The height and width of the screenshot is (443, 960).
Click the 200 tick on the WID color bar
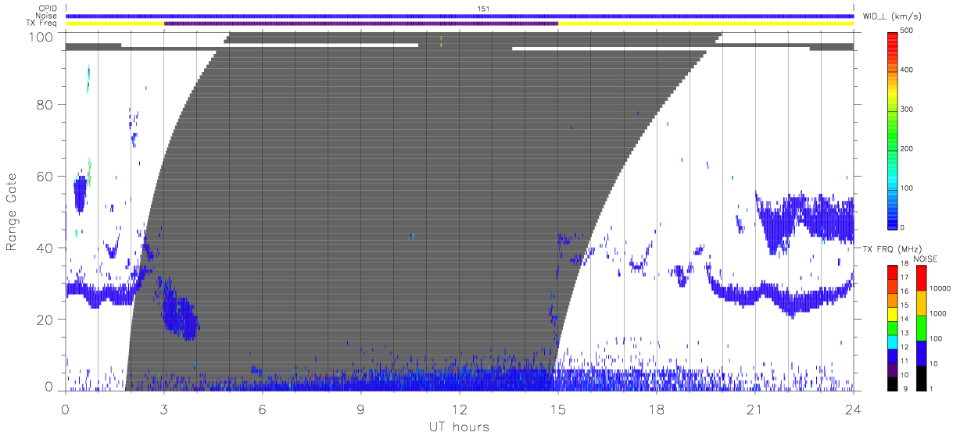[x=908, y=148]
